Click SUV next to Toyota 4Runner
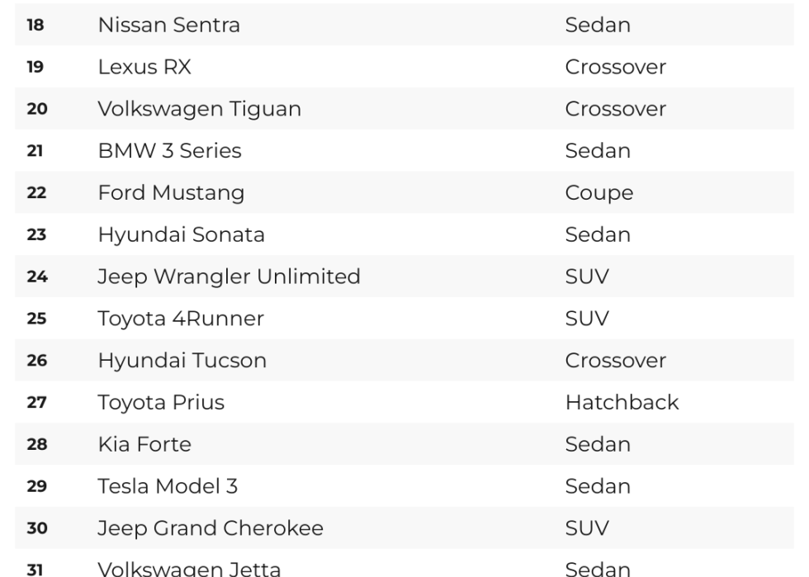The image size is (809, 577). (x=587, y=319)
